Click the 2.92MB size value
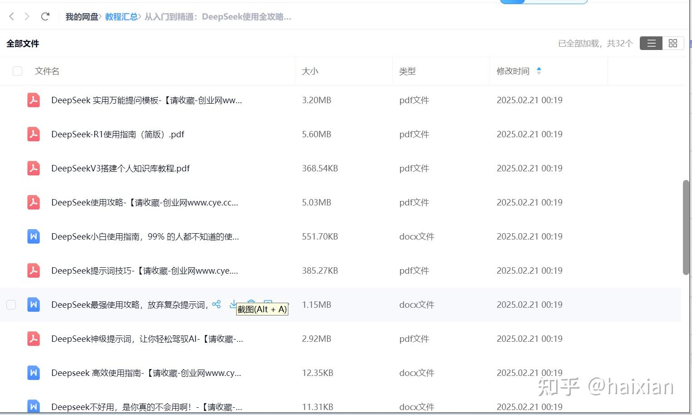The image size is (692, 415). pyautogui.click(x=316, y=339)
